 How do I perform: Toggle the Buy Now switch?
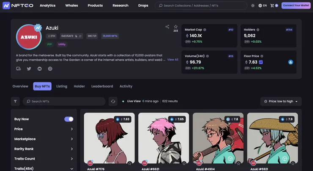(69, 119)
